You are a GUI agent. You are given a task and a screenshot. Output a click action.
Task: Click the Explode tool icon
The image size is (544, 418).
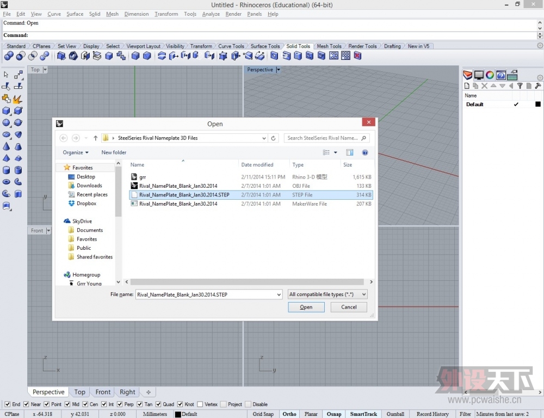pyautogui.click(x=18, y=99)
